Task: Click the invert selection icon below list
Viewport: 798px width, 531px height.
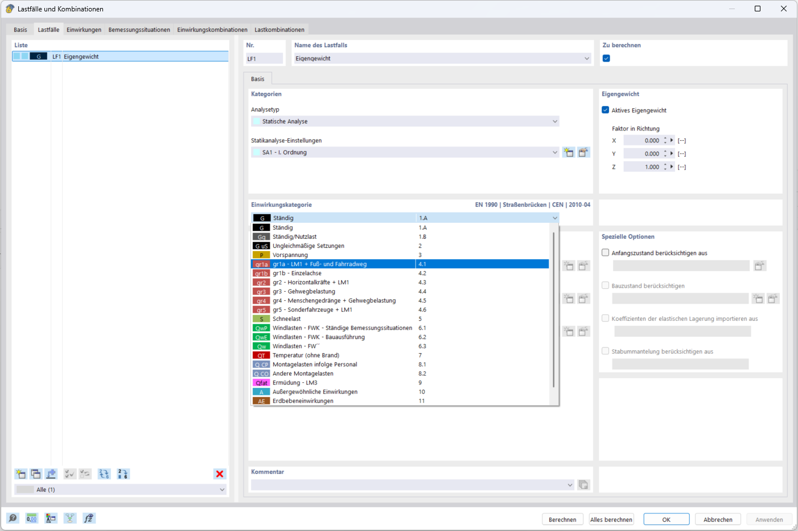Action: click(85, 474)
